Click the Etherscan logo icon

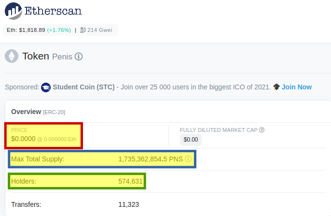click(x=14, y=11)
